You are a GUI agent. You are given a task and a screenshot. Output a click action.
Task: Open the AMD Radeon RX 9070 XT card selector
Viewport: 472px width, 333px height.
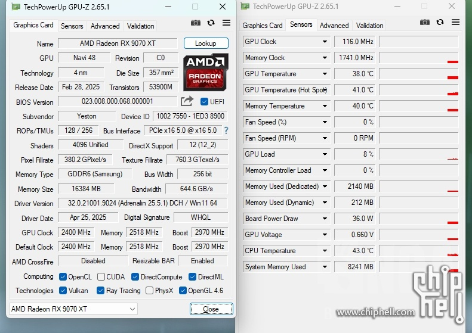point(73,309)
